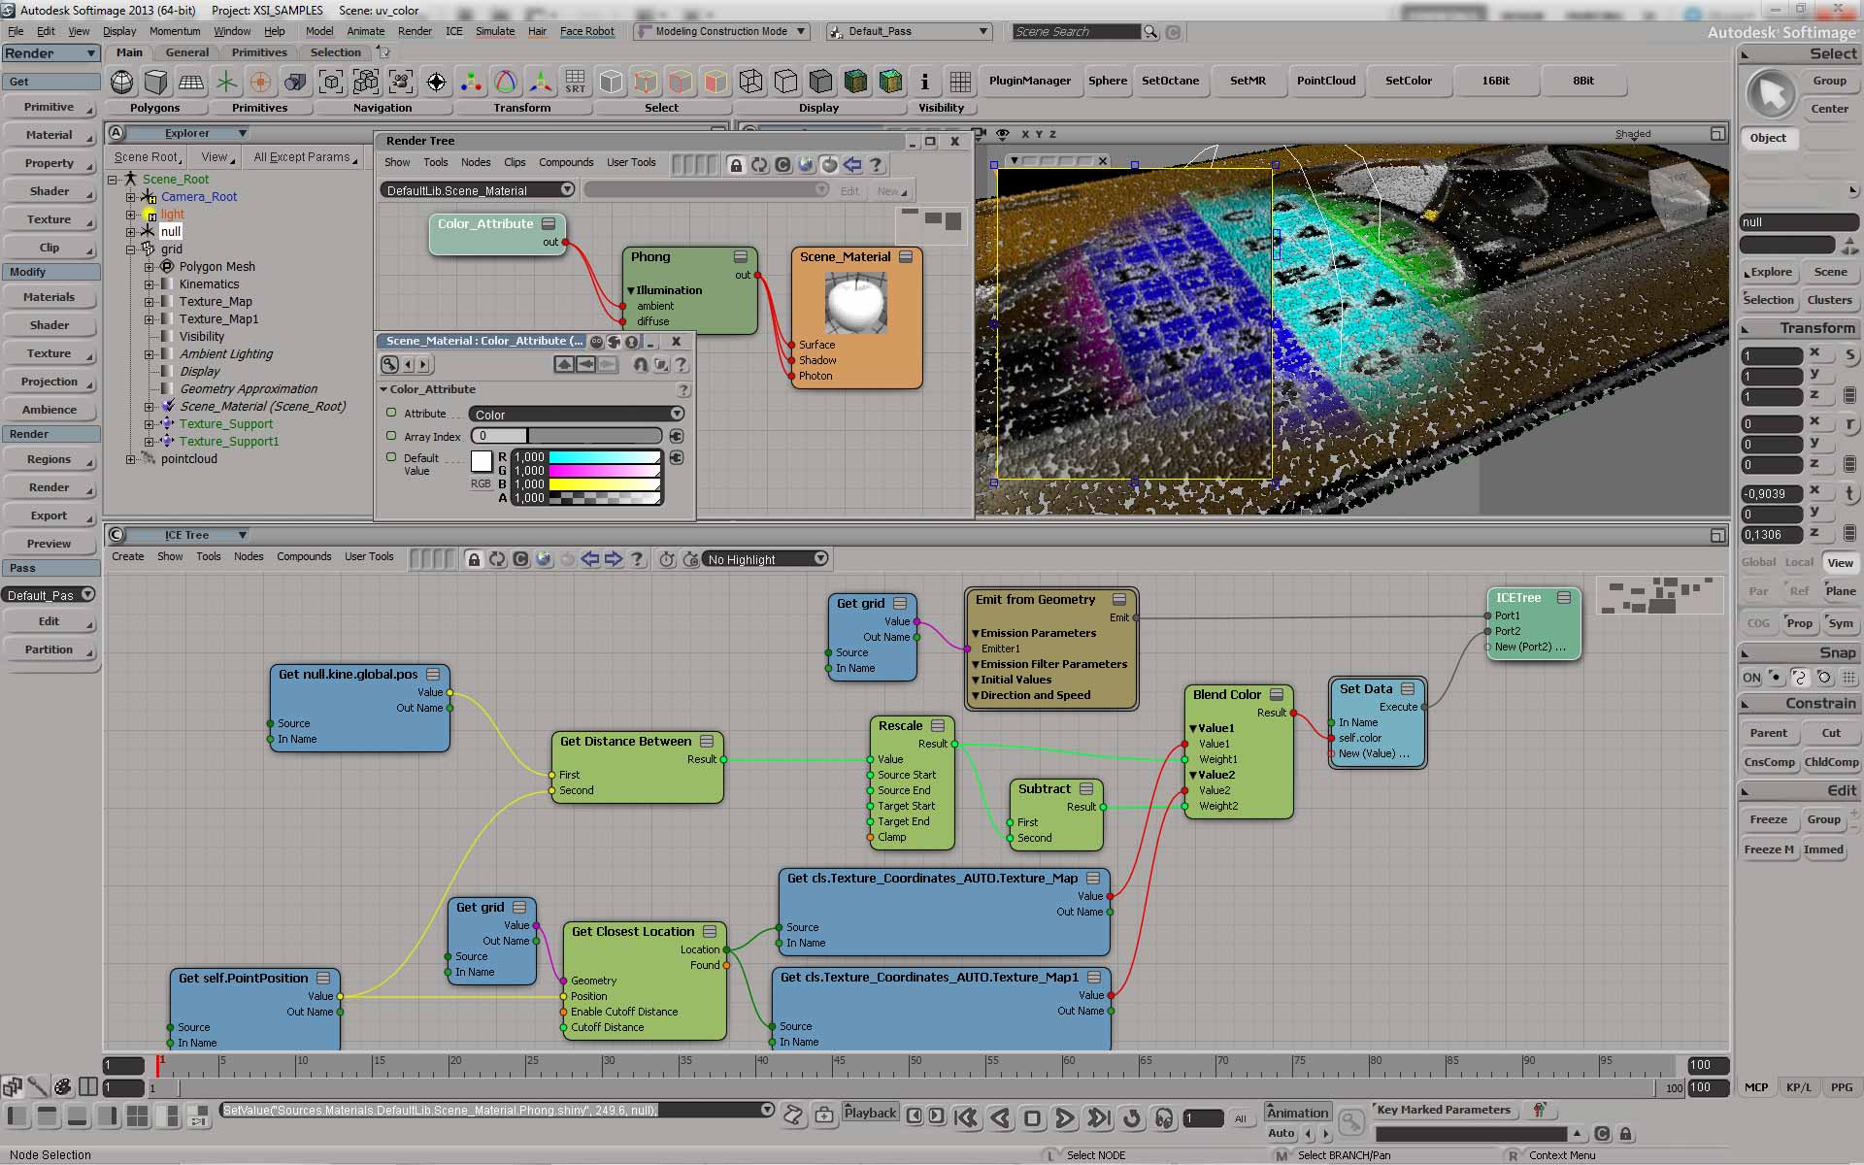
Task: Jump to first frame playback icon
Action: pos(965,1118)
